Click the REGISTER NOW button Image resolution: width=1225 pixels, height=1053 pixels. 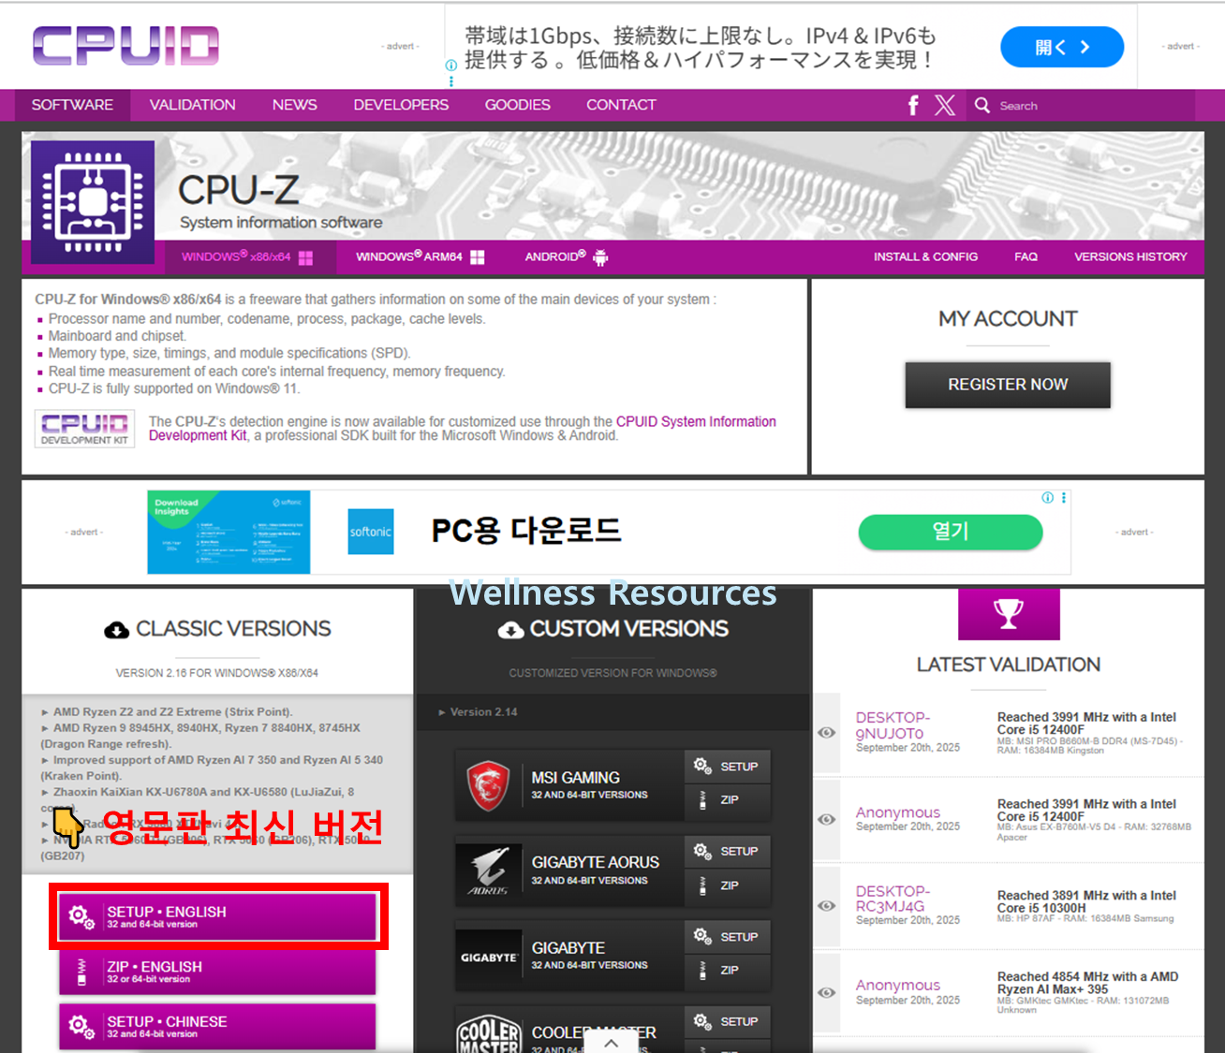coord(1008,385)
